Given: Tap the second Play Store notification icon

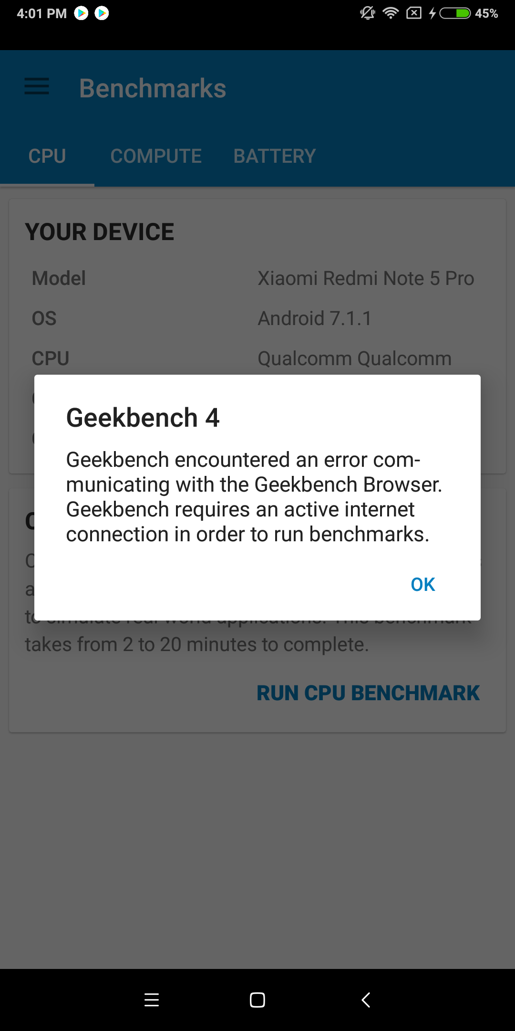Looking at the screenshot, I should tap(102, 13).
